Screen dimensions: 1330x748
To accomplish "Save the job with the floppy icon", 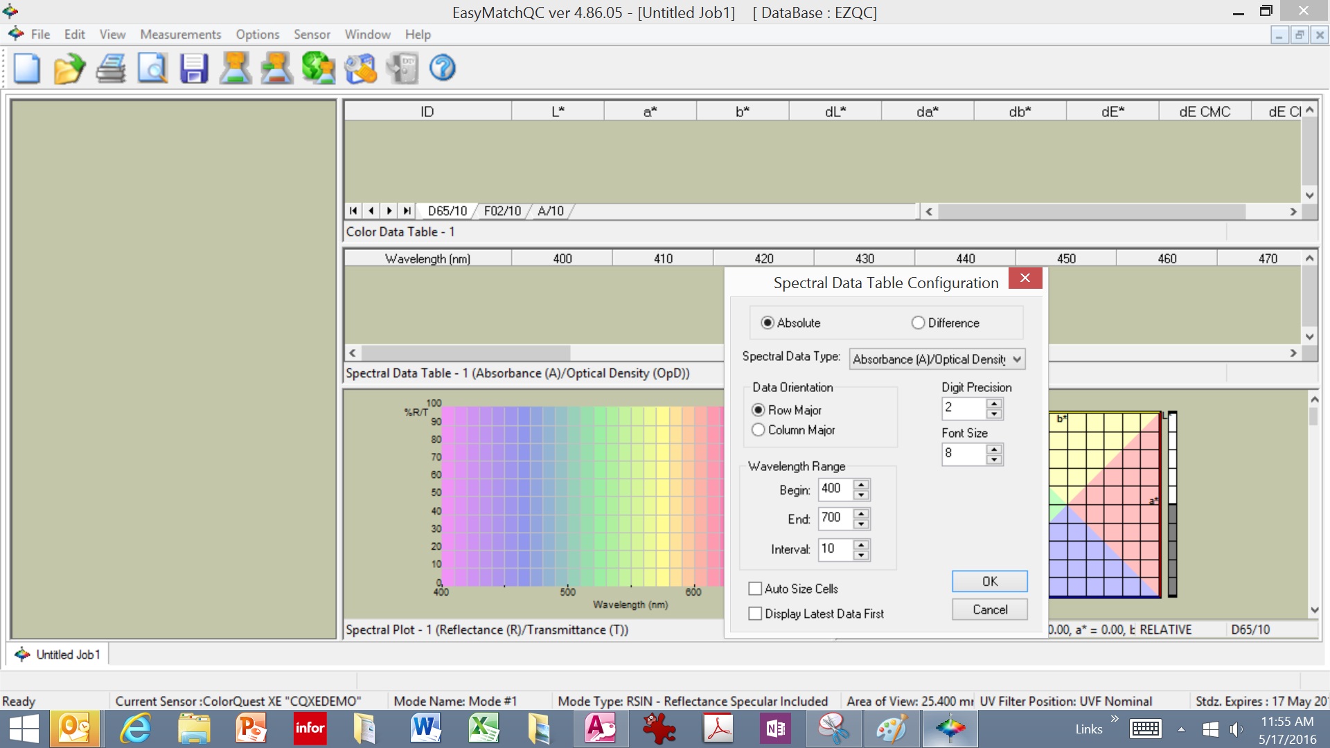I will pyautogui.click(x=194, y=68).
